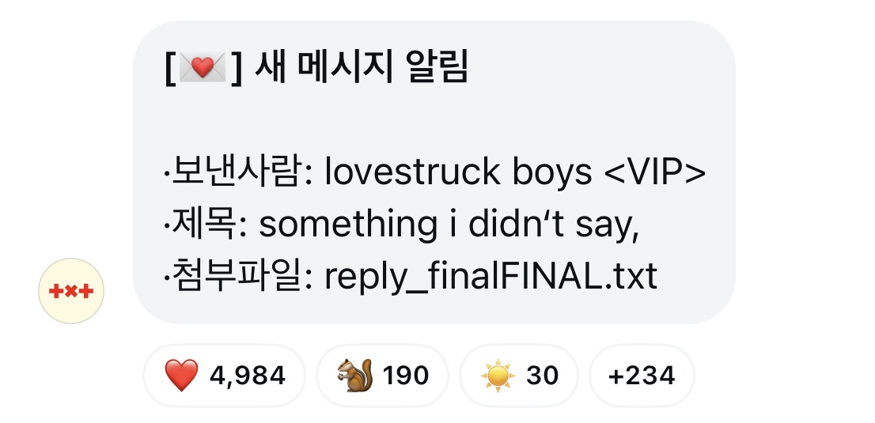Toggle the chipmunk reaction showing 190
Screen dimensions: 875x423
(382, 376)
